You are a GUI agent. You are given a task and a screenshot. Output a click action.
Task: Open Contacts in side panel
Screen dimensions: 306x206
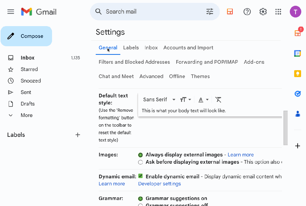pos(298,114)
